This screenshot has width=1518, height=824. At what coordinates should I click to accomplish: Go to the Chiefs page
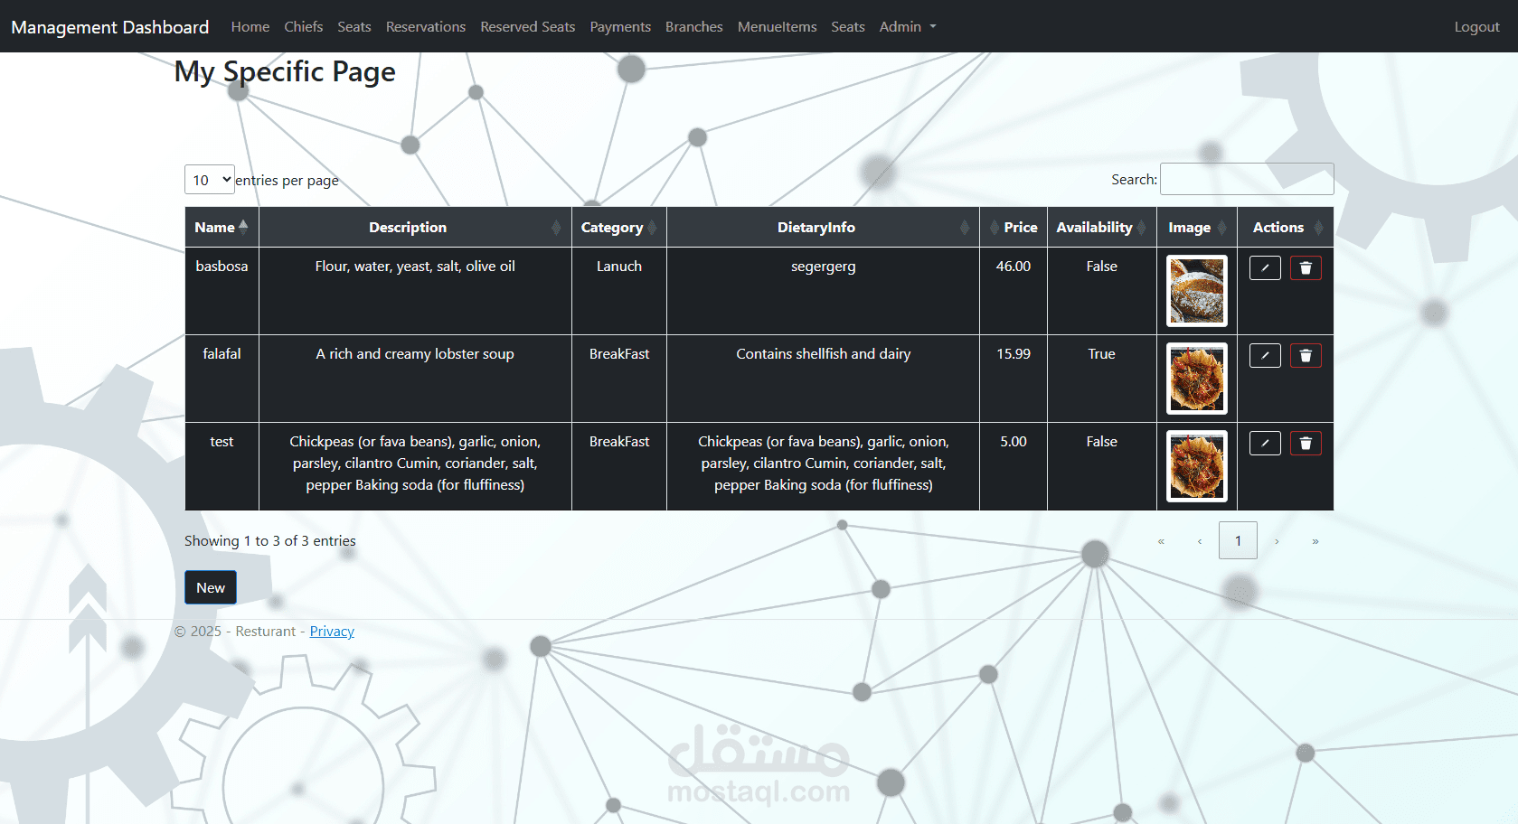(x=304, y=27)
